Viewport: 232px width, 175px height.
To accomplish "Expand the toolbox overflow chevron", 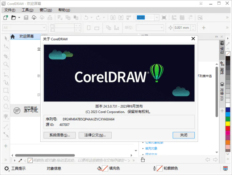I will click(6, 160).
